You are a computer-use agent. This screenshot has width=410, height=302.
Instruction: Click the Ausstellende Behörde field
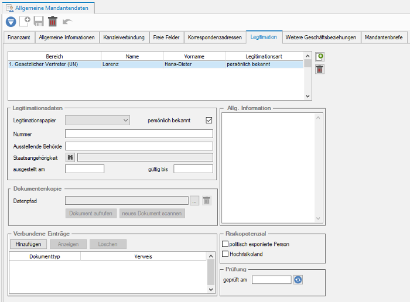[139, 146]
